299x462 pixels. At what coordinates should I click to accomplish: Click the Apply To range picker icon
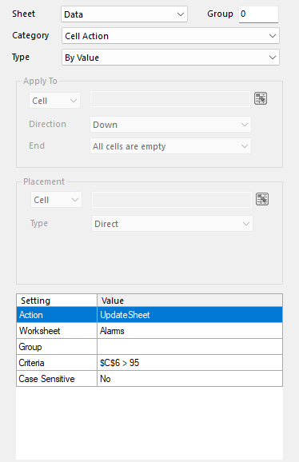261,98
